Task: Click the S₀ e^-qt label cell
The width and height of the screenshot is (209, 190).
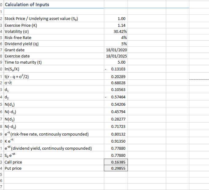Action: 54,155
